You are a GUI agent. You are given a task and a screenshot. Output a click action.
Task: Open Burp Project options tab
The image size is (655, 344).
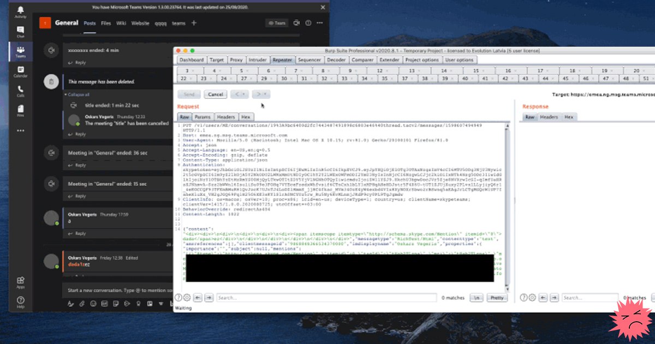click(x=422, y=60)
